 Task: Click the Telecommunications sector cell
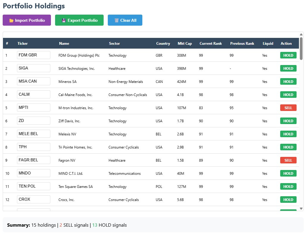(x=124, y=173)
